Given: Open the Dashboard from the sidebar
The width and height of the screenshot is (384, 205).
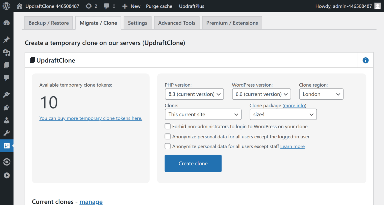Looking at the screenshot, I should click(x=7, y=23).
